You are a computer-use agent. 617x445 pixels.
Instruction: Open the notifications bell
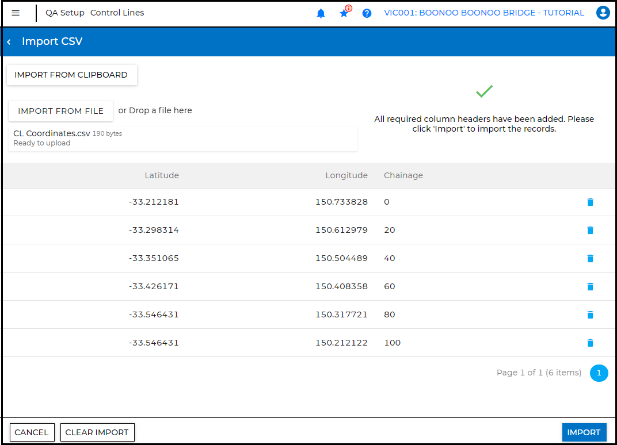tap(321, 13)
